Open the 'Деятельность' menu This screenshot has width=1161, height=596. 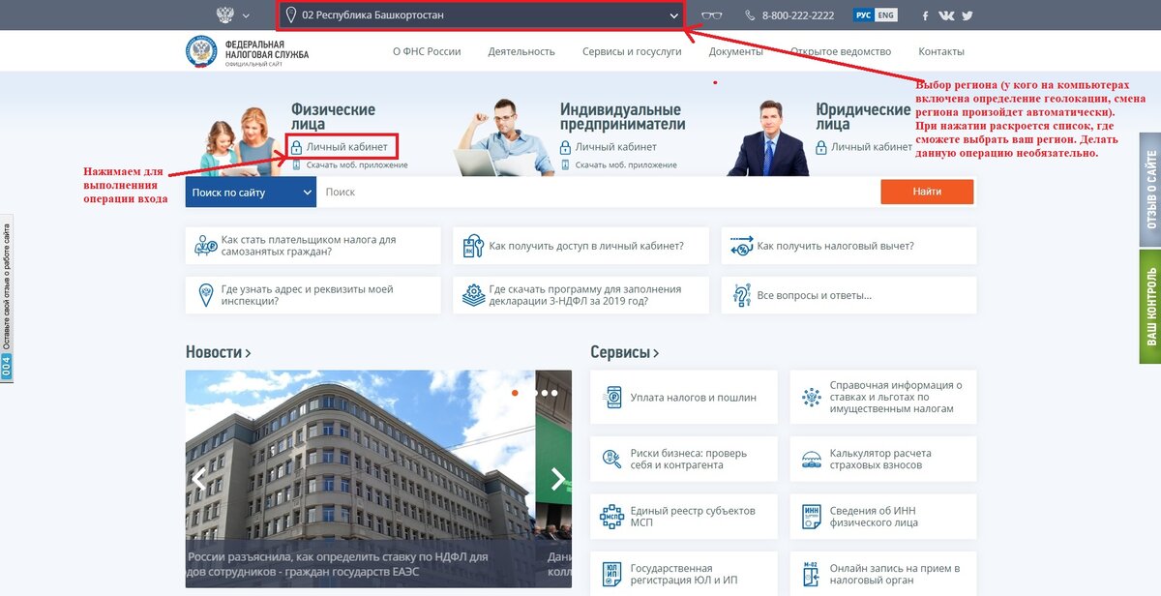tap(521, 51)
